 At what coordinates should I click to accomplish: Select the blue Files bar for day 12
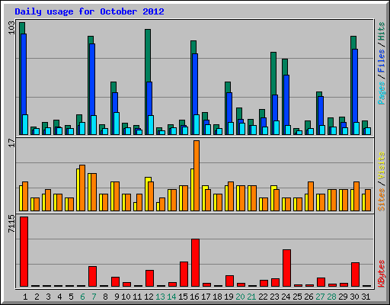pyautogui.click(x=149, y=98)
